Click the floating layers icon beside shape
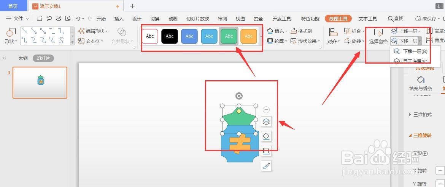The image size is (445, 187). (x=266, y=122)
